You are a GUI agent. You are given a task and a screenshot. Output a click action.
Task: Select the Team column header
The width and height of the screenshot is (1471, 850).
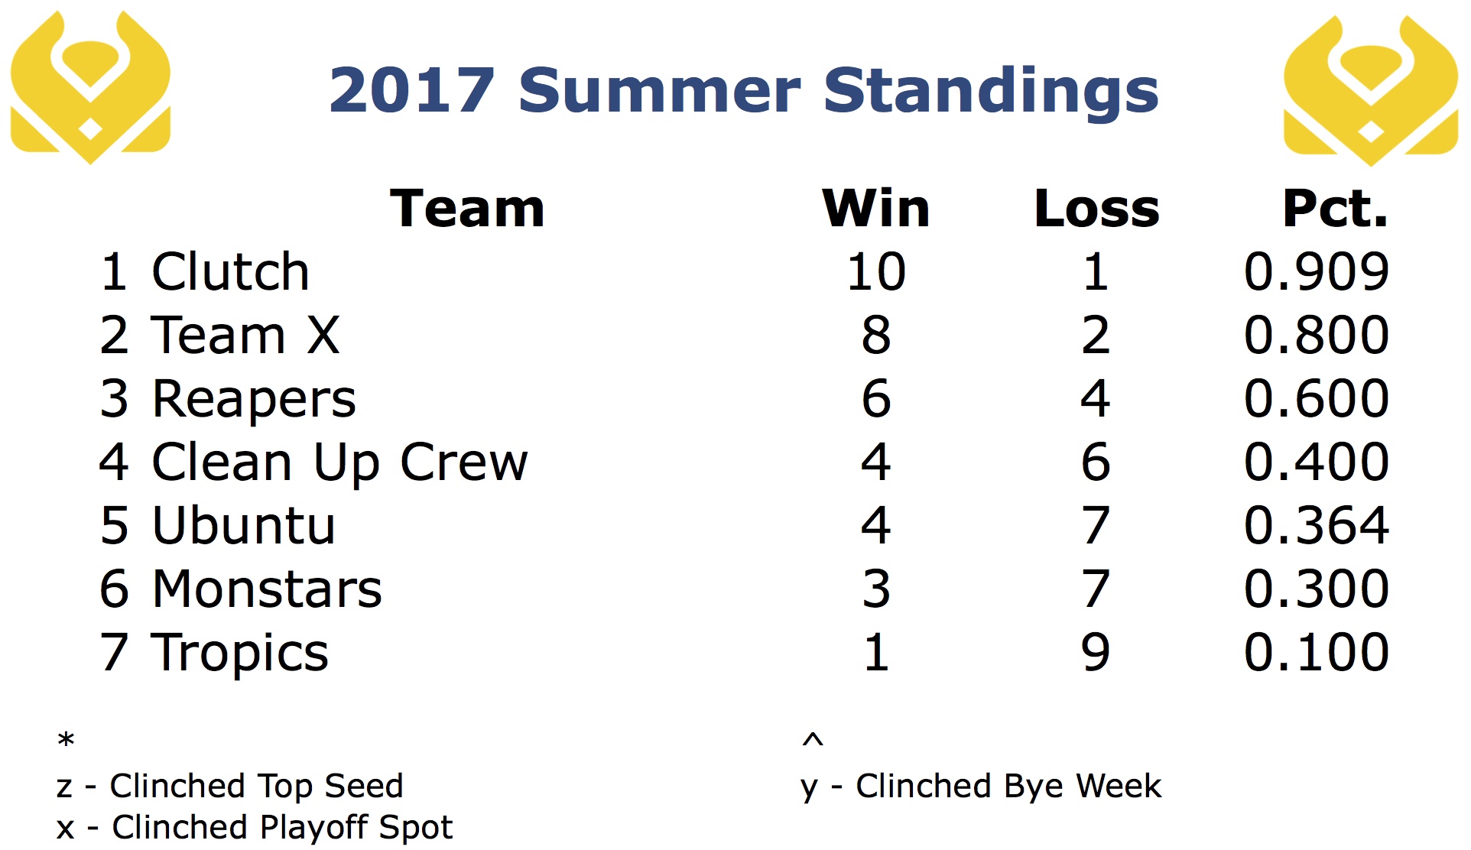click(467, 208)
